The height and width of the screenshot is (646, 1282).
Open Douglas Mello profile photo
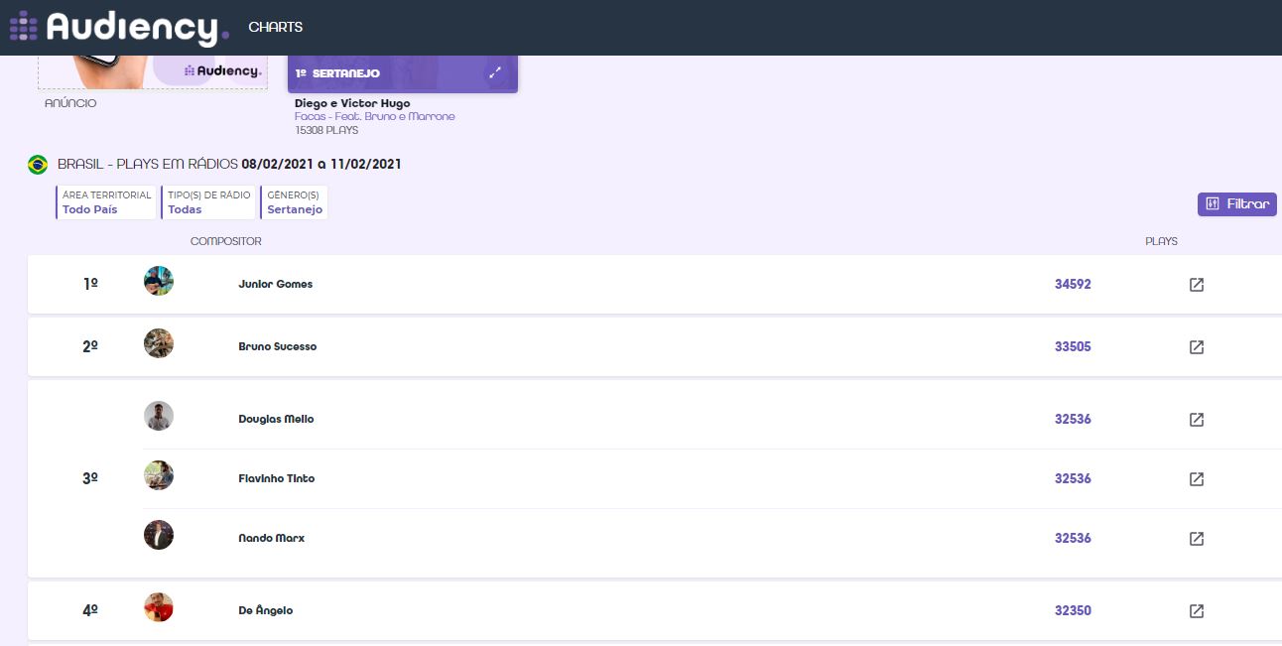[159, 416]
